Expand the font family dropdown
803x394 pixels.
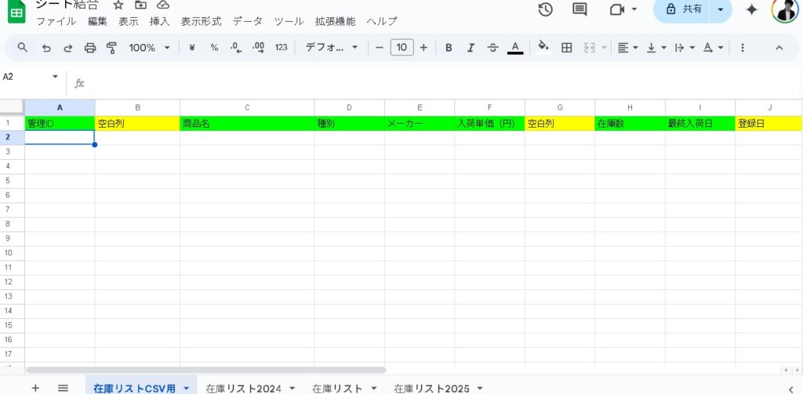coord(331,48)
